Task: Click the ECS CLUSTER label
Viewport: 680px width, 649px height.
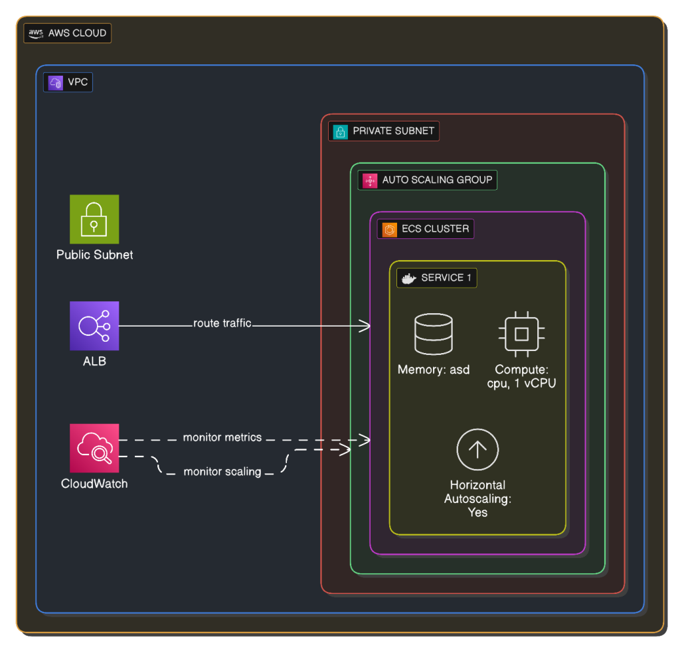Action: (436, 229)
